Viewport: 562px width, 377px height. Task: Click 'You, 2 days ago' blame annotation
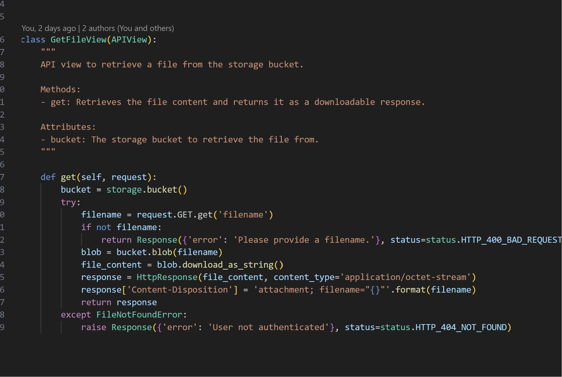[49, 28]
